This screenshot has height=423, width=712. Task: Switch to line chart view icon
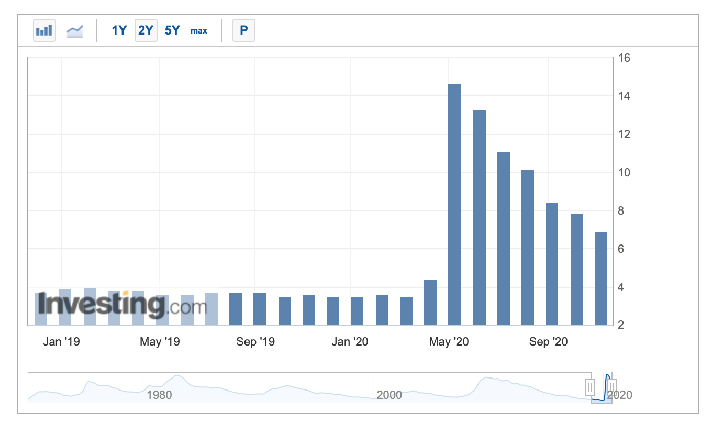pyautogui.click(x=75, y=30)
